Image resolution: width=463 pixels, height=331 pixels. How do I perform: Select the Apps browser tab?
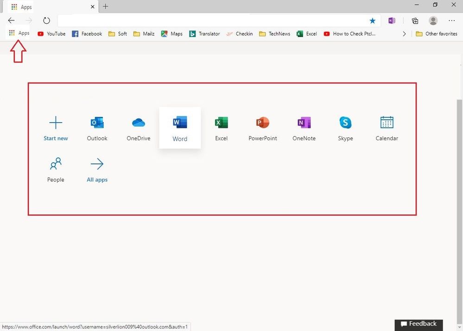tap(50, 7)
